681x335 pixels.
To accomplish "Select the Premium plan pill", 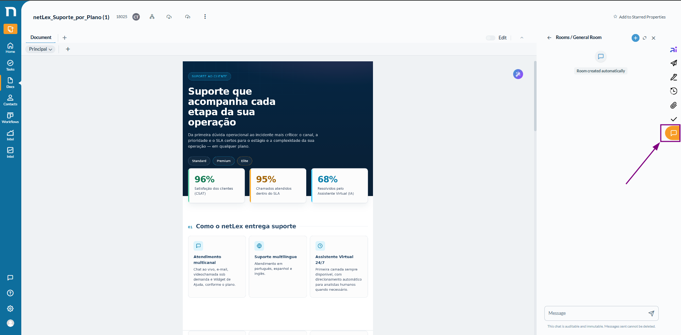I will click(224, 161).
